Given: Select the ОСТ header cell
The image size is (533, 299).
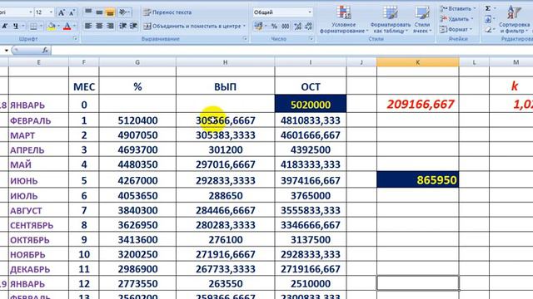Looking at the screenshot, I should coord(311,86).
